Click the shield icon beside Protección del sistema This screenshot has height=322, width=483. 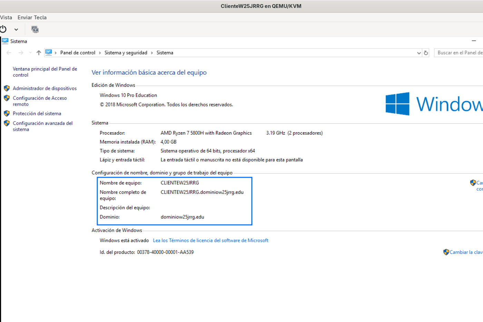coord(7,113)
